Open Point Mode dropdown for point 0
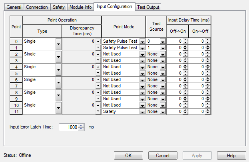Image resolution: width=249 pixels, height=162 pixels. [x=143, y=41]
